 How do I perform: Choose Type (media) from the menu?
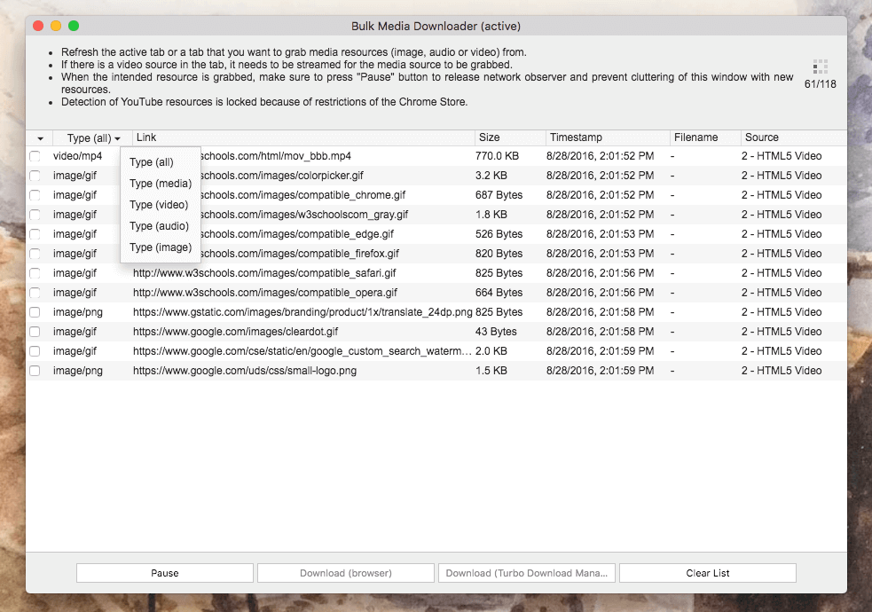(x=161, y=184)
